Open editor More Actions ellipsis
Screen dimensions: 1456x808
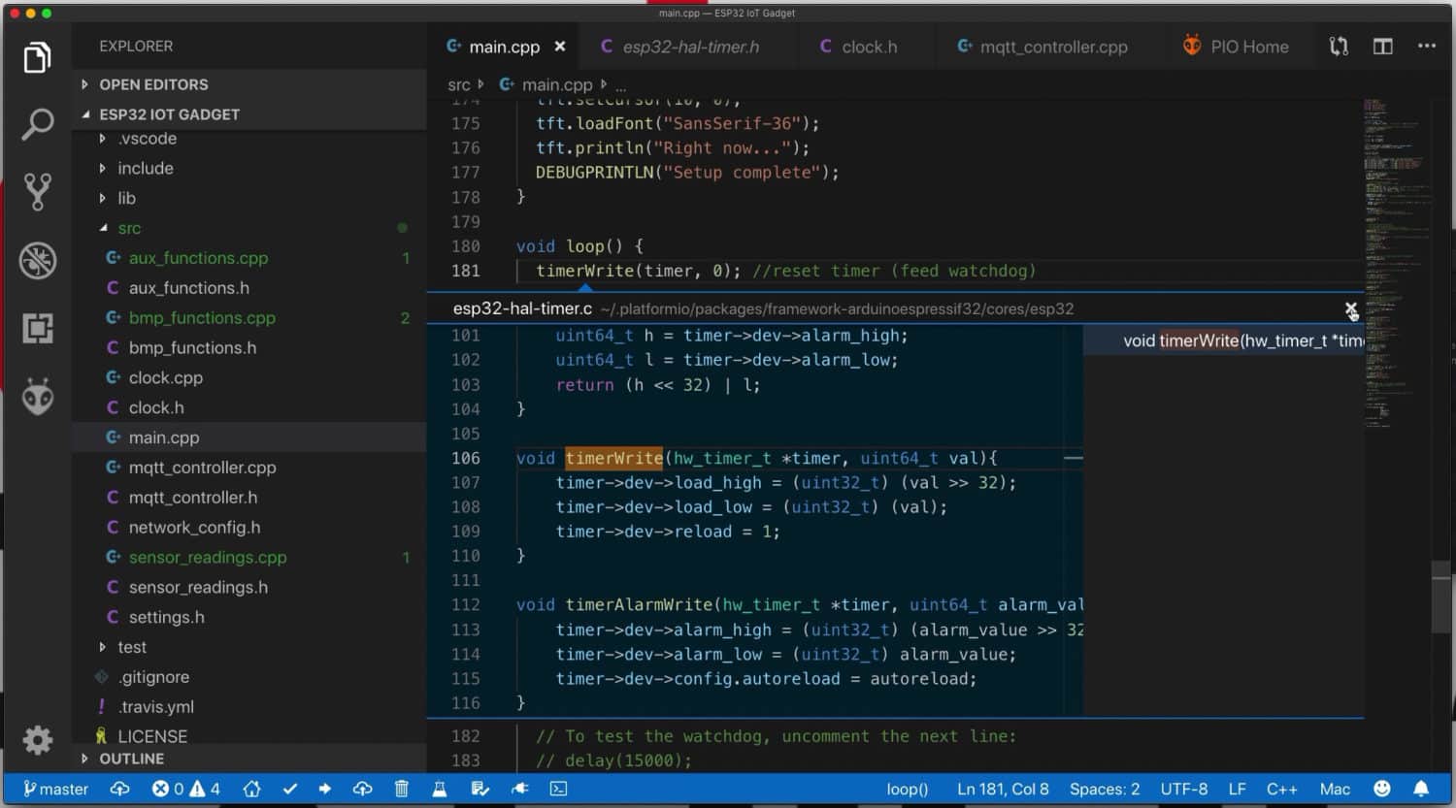click(x=1427, y=46)
